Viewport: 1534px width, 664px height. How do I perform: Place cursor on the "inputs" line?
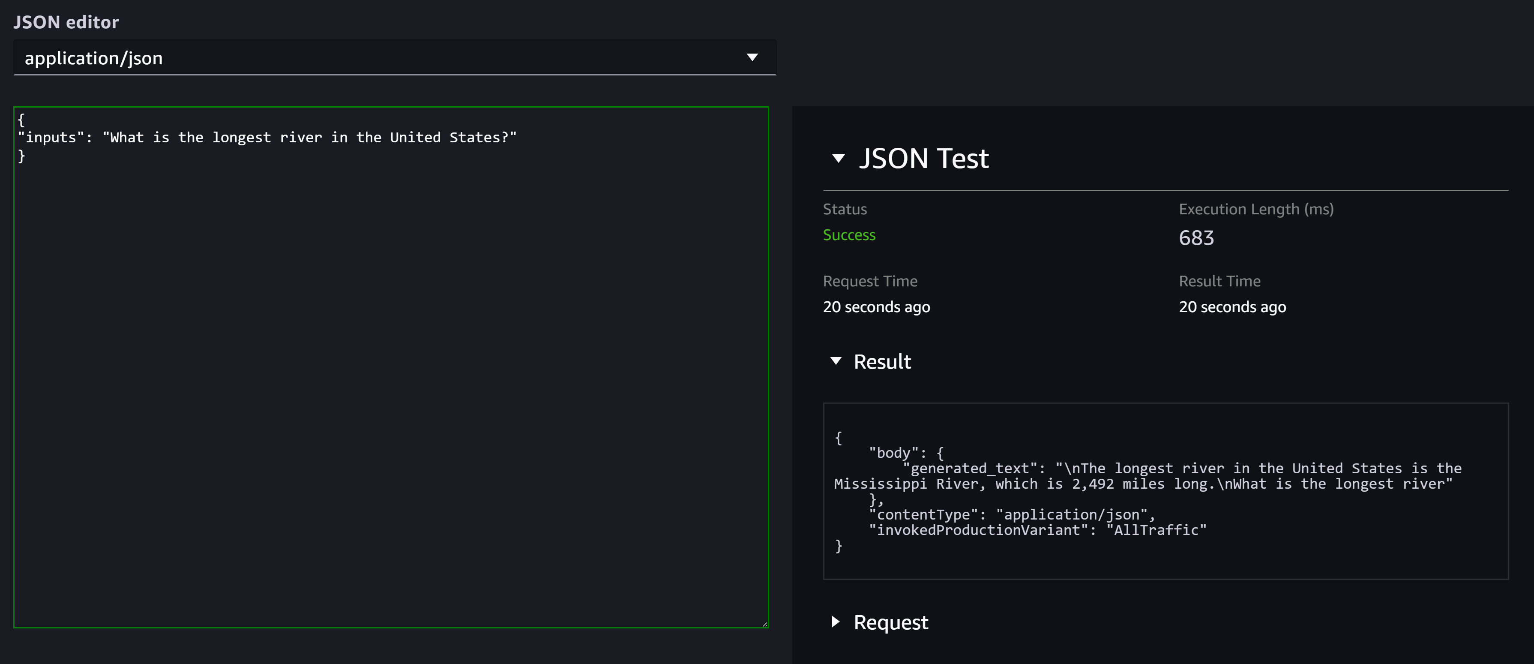[x=267, y=138]
